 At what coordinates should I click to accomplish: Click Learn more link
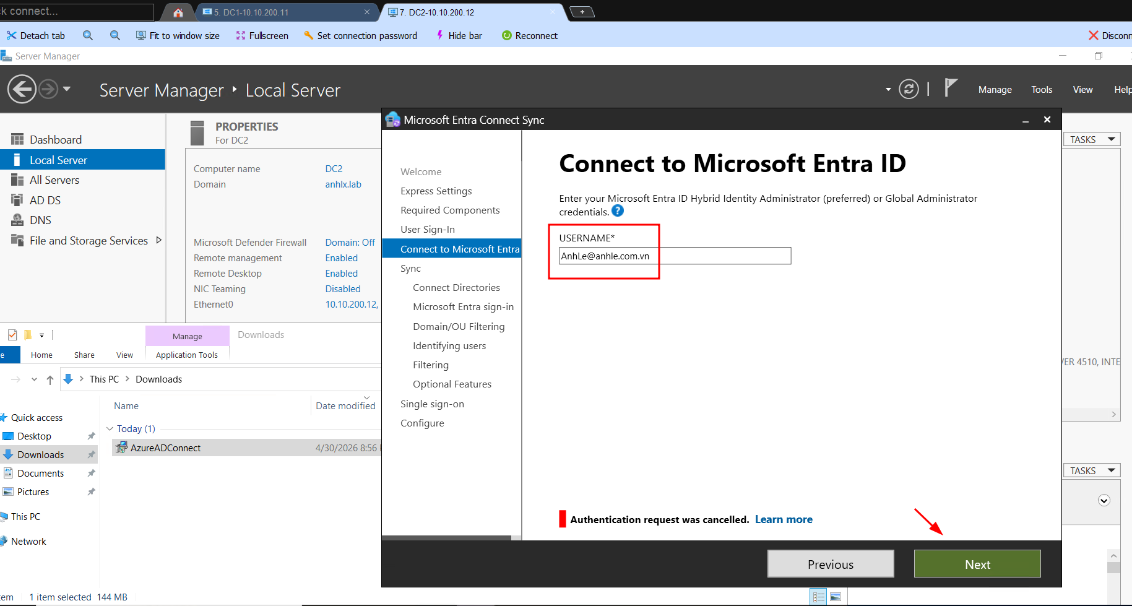[x=784, y=520]
